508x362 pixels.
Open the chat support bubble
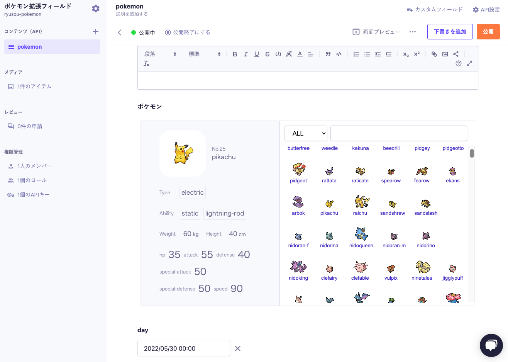pyautogui.click(x=491, y=345)
